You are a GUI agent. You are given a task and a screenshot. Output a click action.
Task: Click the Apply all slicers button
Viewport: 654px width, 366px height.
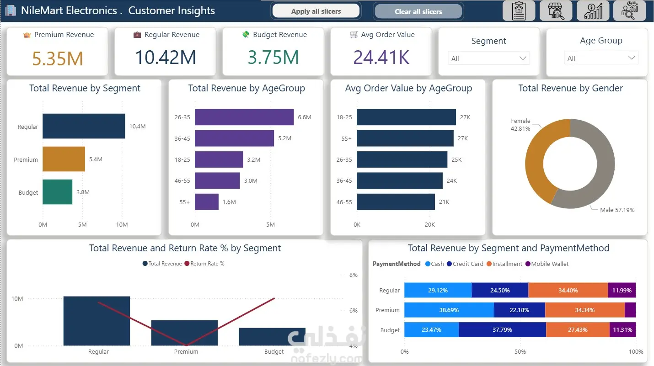click(x=316, y=11)
